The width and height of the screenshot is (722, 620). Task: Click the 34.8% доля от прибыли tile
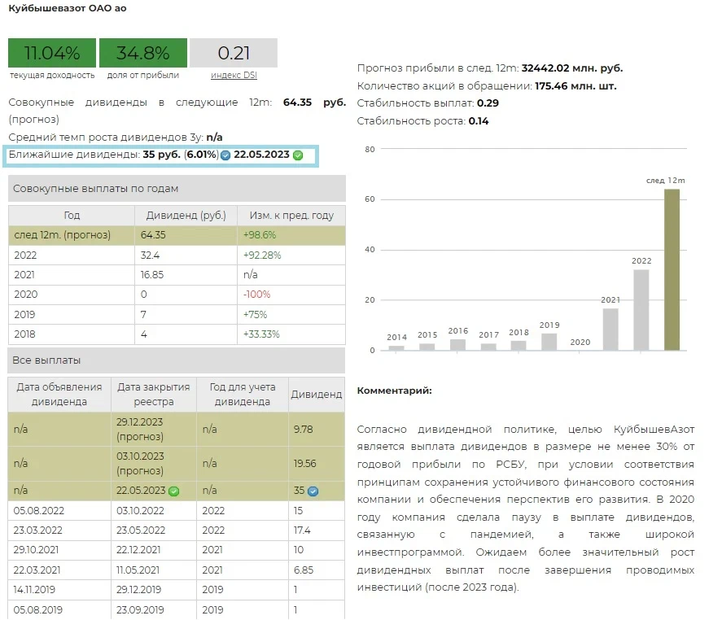coord(143,54)
